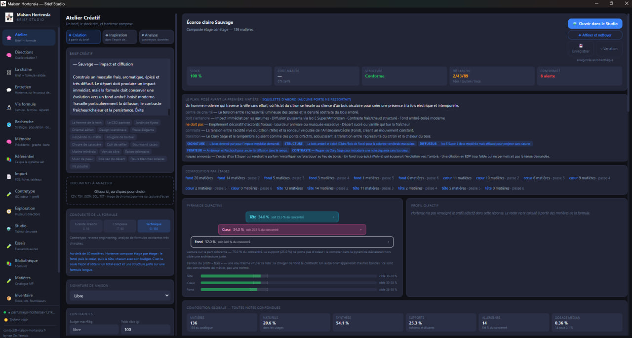Open the Matières catalogue icon
The width and height of the screenshot is (632, 338).
point(9,280)
